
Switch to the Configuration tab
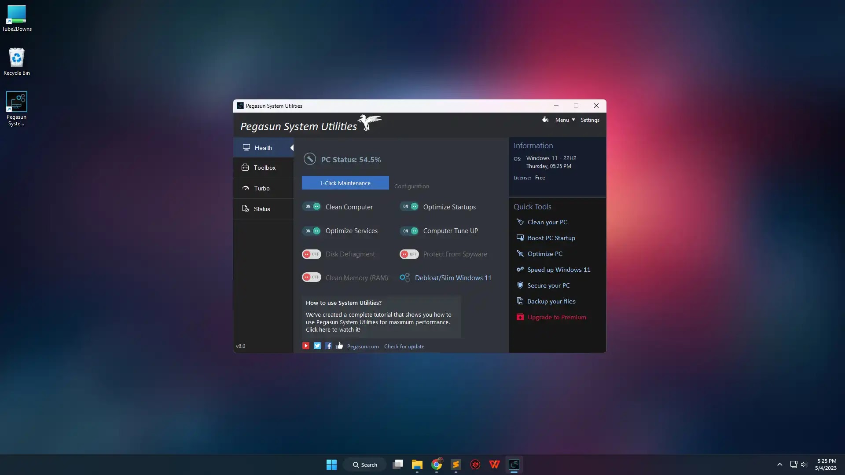(411, 186)
